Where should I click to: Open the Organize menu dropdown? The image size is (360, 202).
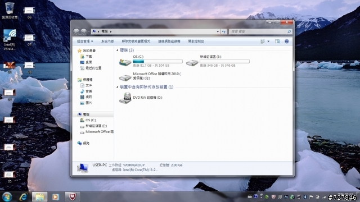tap(85, 41)
